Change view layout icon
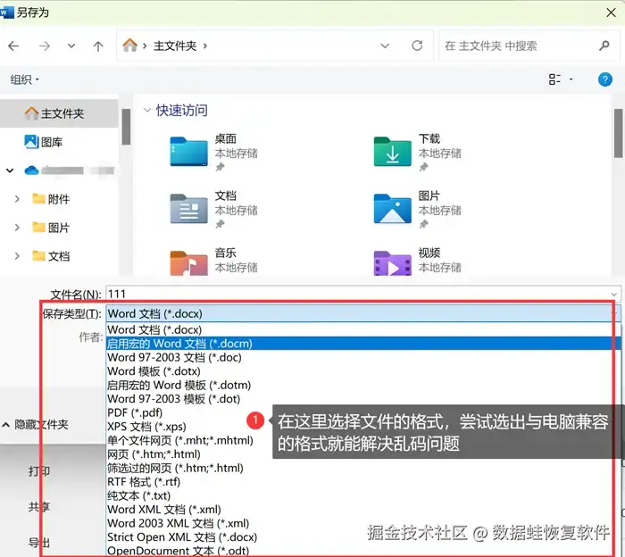The height and width of the screenshot is (557, 625). click(x=554, y=79)
